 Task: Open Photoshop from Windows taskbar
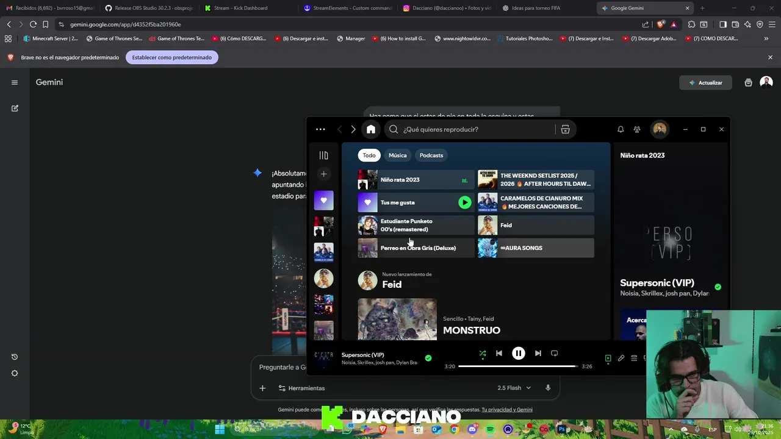tap(561, 429)
